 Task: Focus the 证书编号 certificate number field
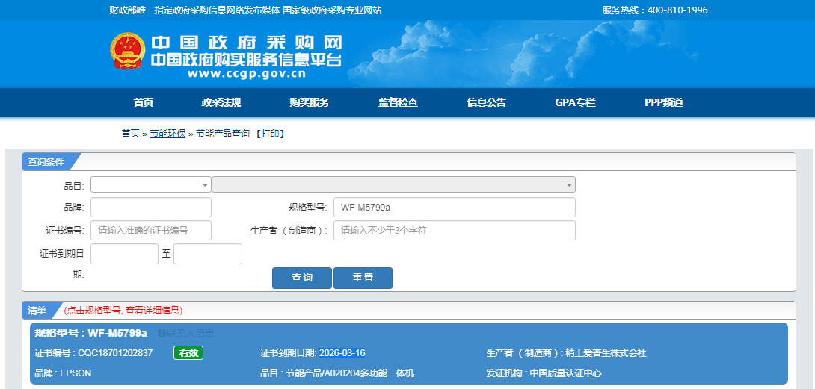coord(151,231)
